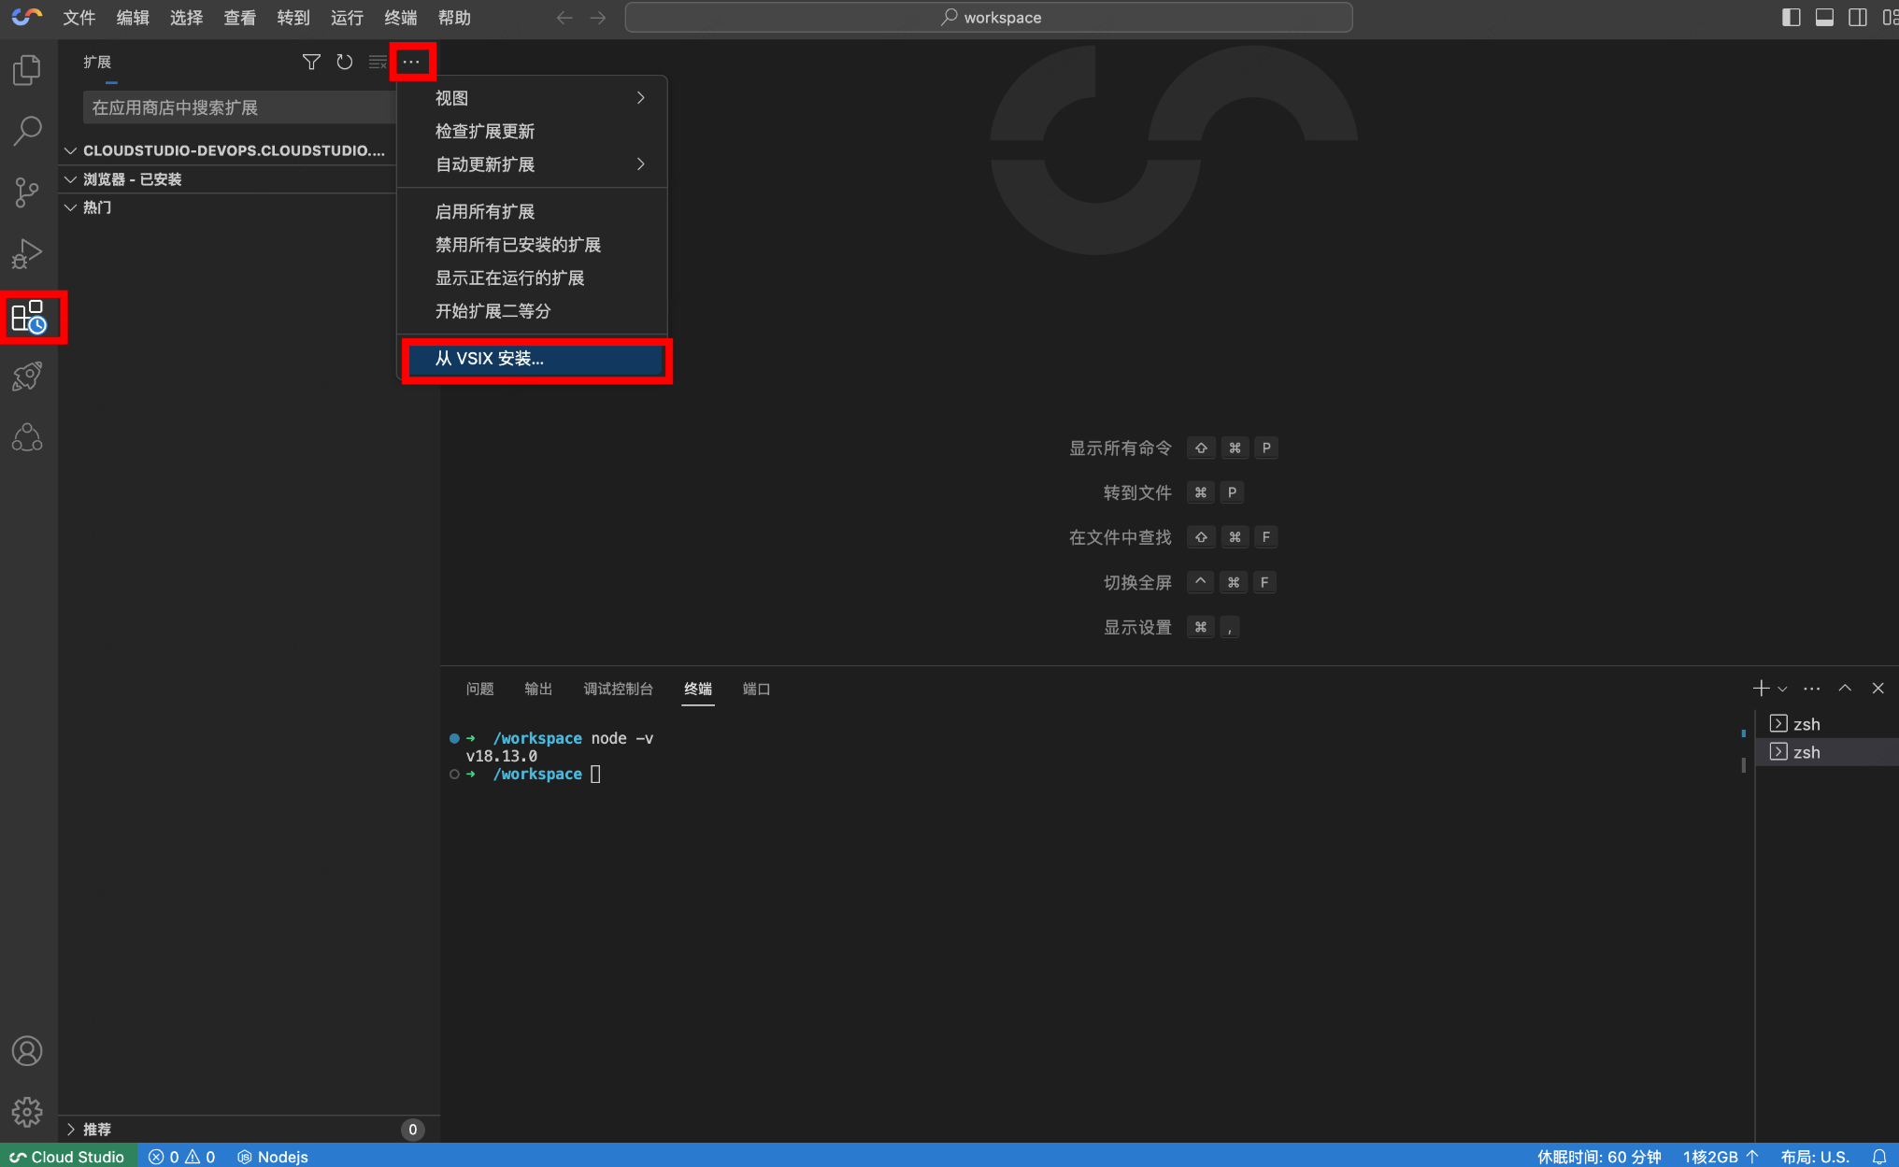Refresh the extensions list
The height and width of the screenshot is (1167, 1899).
pyautogui.click(x=345, y=62)
